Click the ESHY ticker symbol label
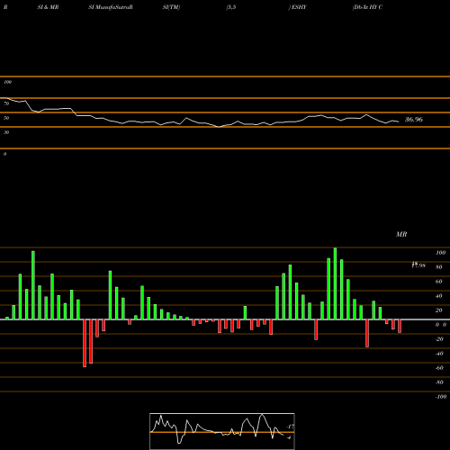The image size is (450, 450). click(x=299, y=7)
